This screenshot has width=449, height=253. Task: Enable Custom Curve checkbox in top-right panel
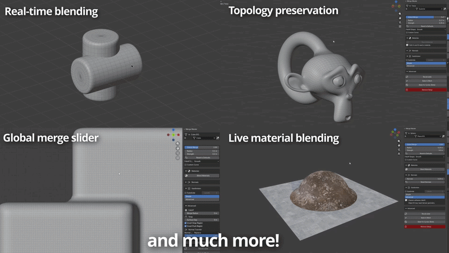(x=406, y=33)
